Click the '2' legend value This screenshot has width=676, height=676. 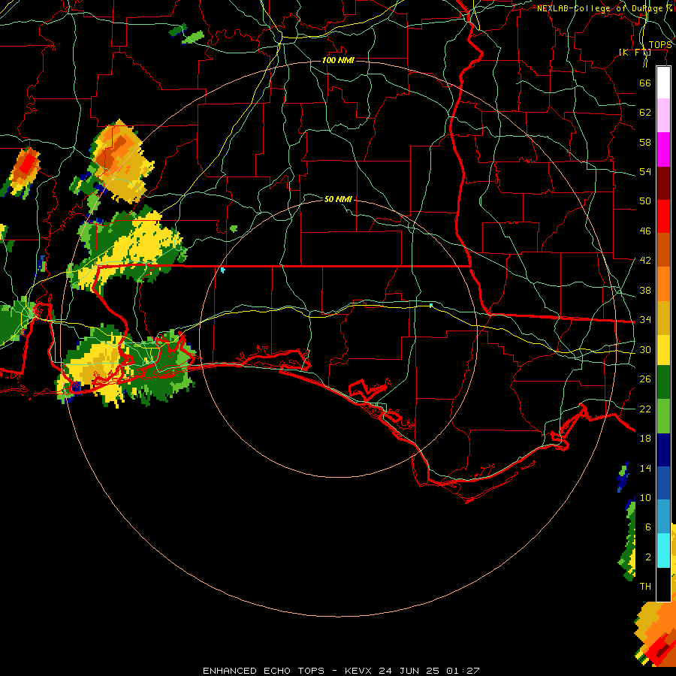coord(647,557)
